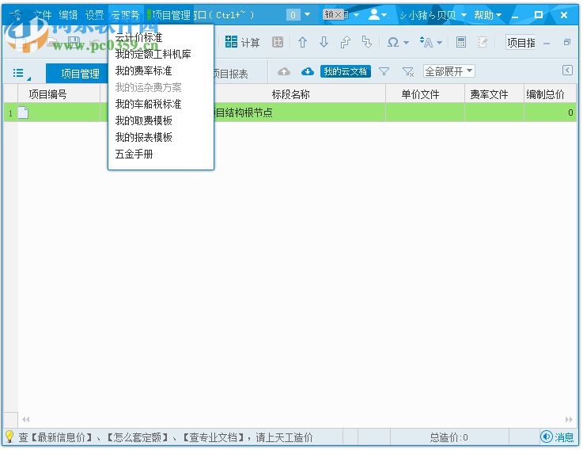Select the 项目结构根节点 row
Image resolution: width=583 pixels, height=450 pixels.
(290, 113)
